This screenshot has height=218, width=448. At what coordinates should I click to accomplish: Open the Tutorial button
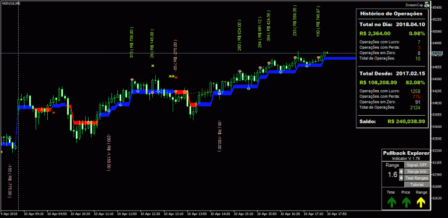point(417,185)
